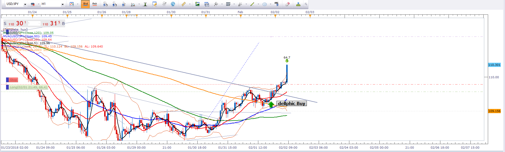This screenshot has width=505, height=152.
Task: Select the eraser tool in toolbar
Action: click(288, 4)
